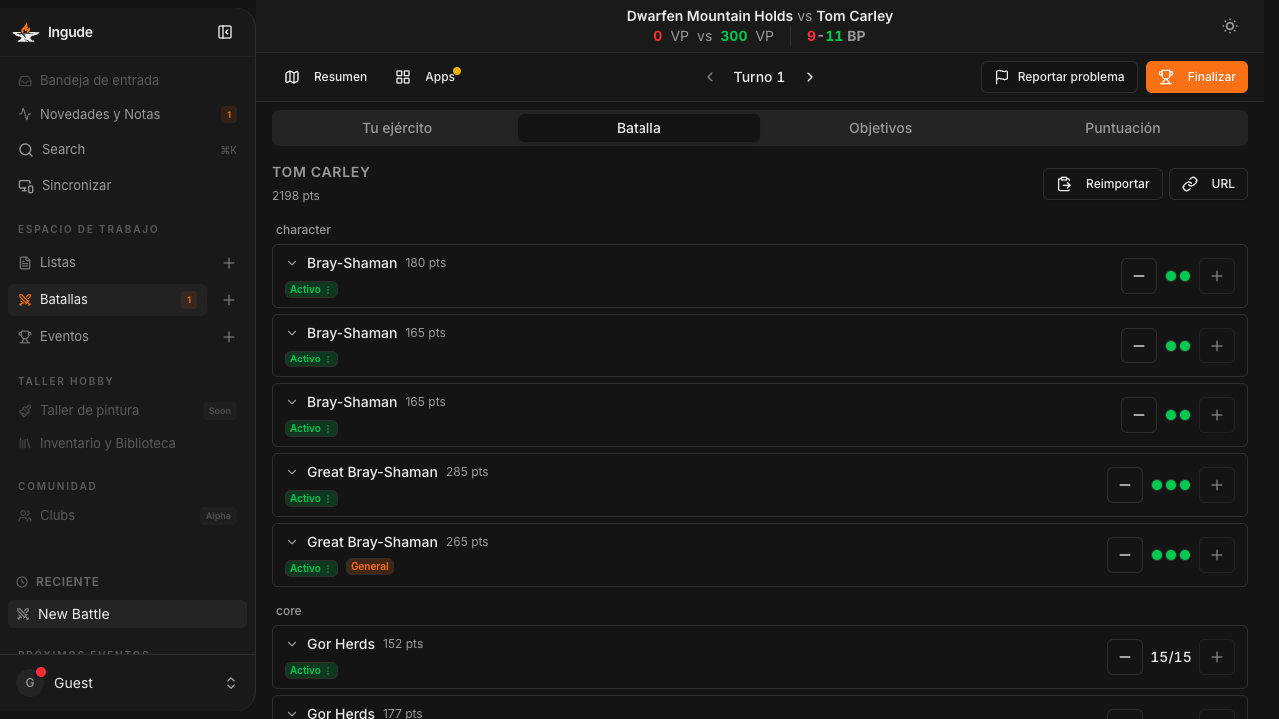Screen dimensions: 1279x719
Task: Open Activo status menu for Bray-Shaman 180 pts
Action: tap(311, 290)
